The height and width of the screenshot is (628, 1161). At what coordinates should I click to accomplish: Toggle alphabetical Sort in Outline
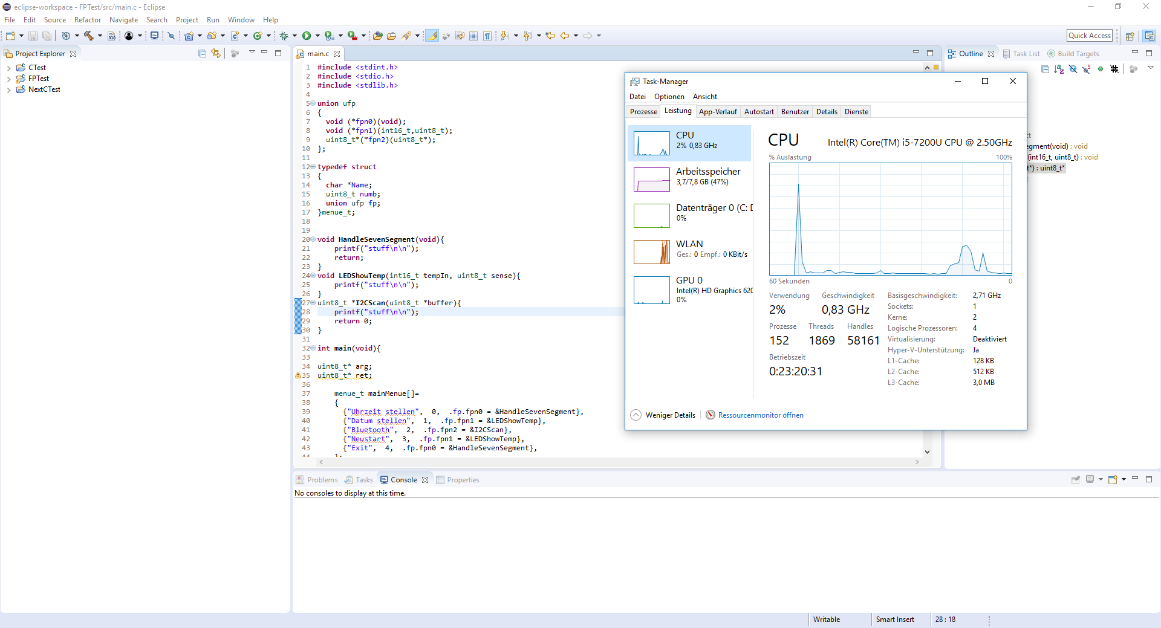pyautogui.click(x=1059, y=70)
